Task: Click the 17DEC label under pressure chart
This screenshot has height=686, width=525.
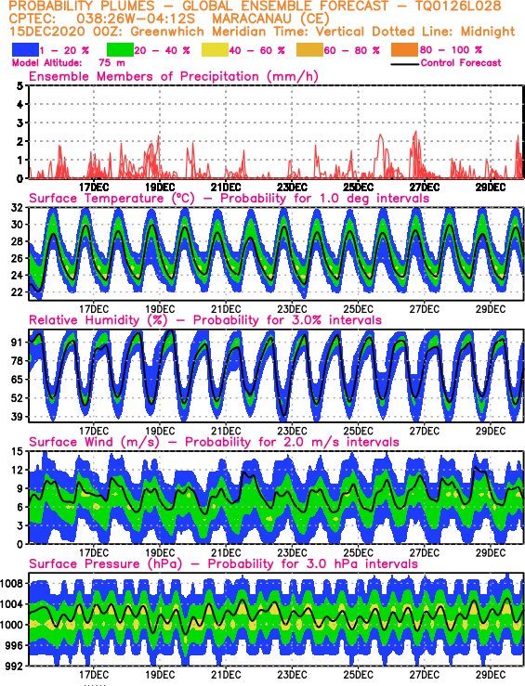Action: [x=94, y=675]
